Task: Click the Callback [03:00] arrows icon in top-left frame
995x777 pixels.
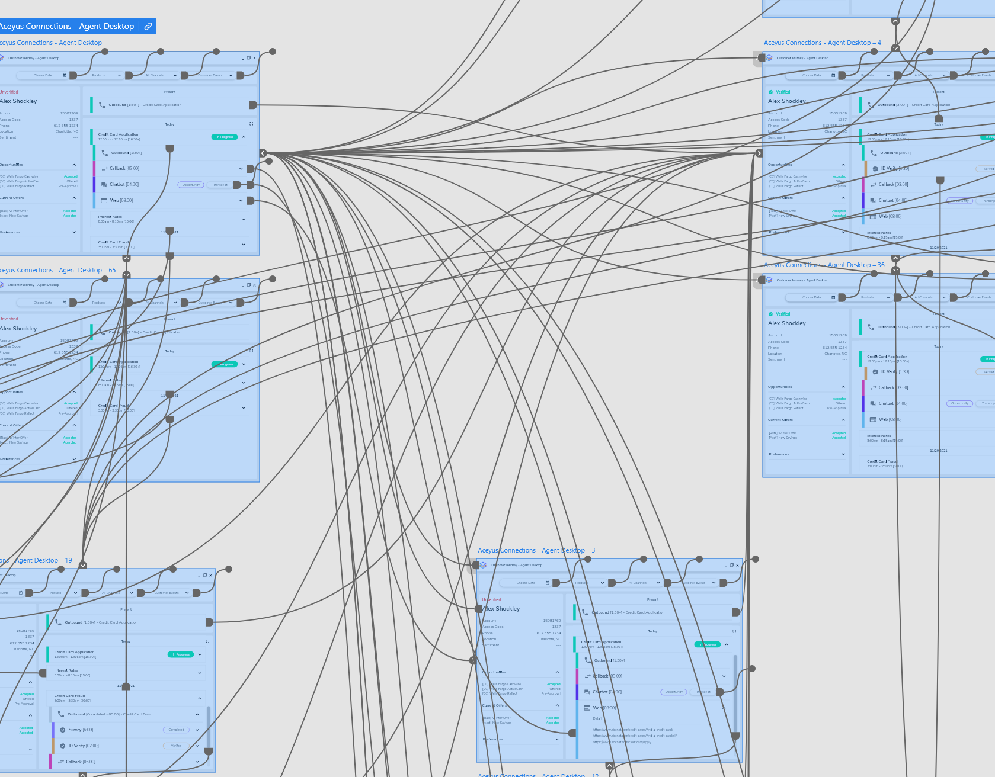Action: (x=105, y=169)
